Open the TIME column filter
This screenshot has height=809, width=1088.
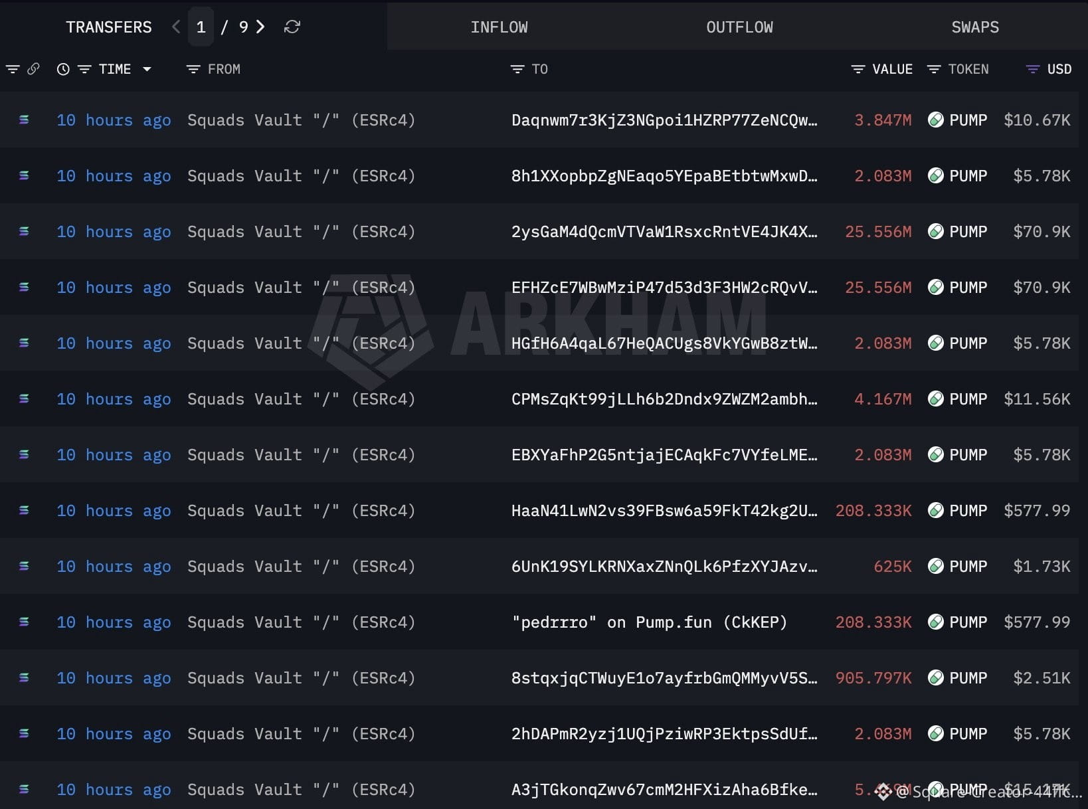[x=84, y=69]
